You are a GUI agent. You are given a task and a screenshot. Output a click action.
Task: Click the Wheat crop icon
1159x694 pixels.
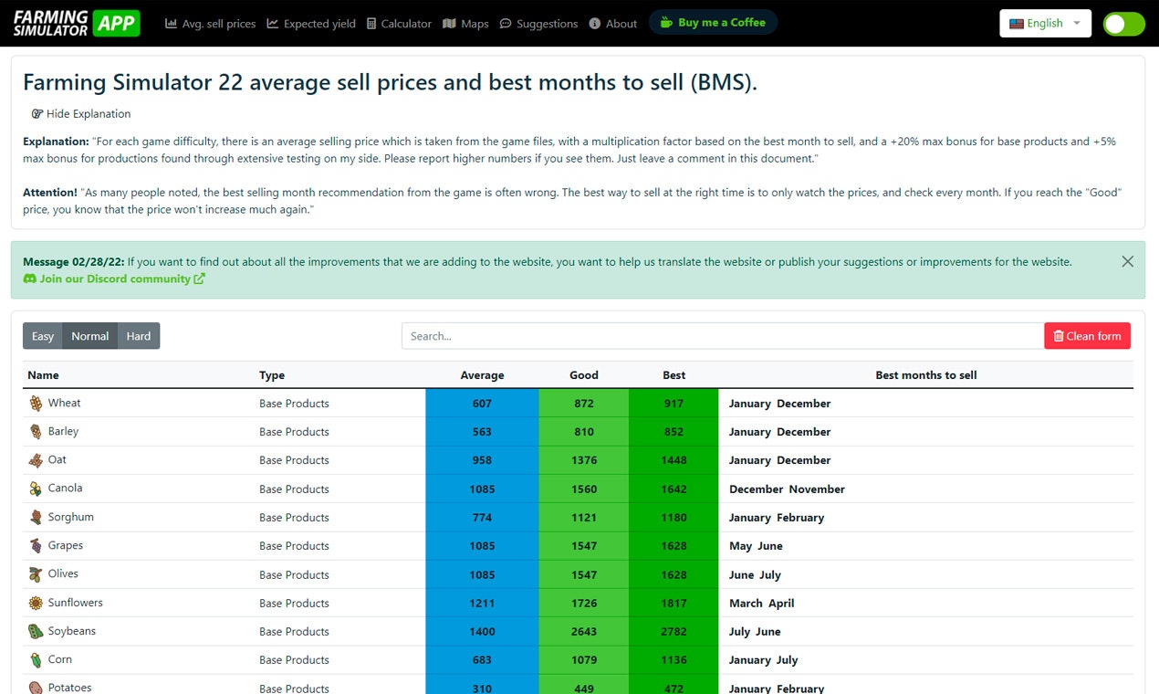click(x=36, y=404)
